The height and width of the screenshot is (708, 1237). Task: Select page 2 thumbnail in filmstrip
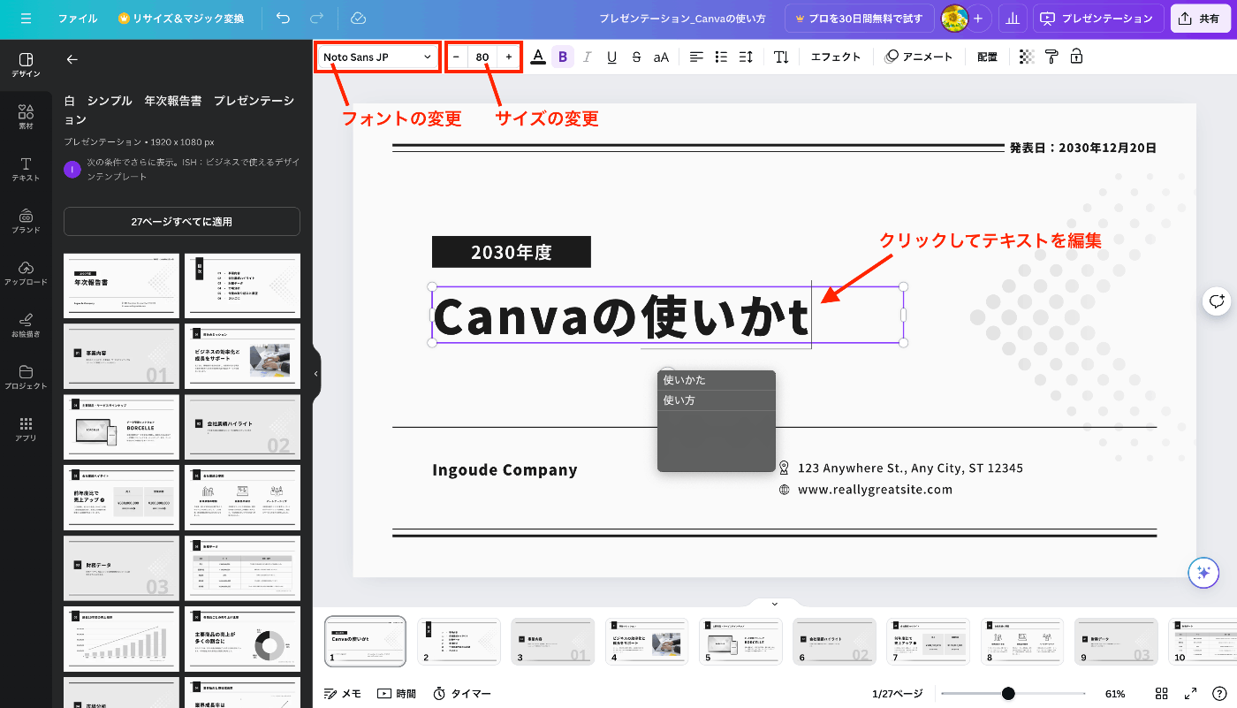(x=459, y=641)
